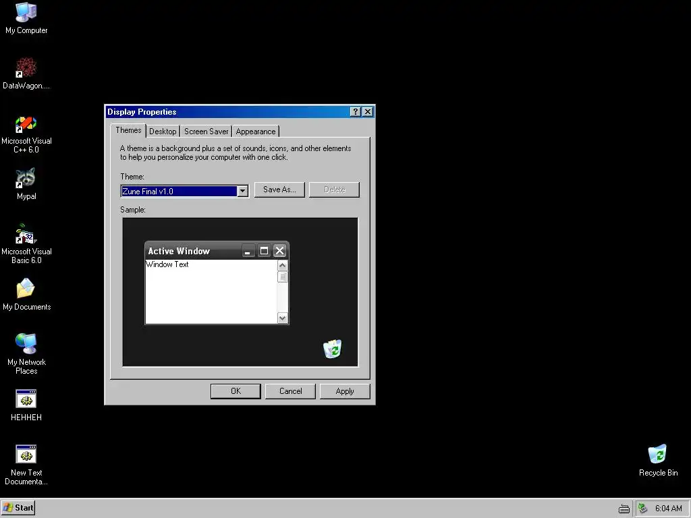Click the sample window's maximize button
Screen dimensions: 691x518
pyautogui.click(x=264, y=251)
